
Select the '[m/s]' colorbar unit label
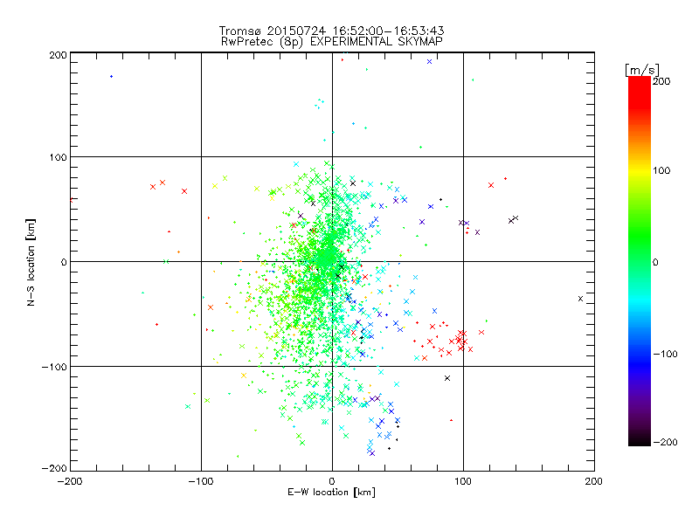point(642,70)
